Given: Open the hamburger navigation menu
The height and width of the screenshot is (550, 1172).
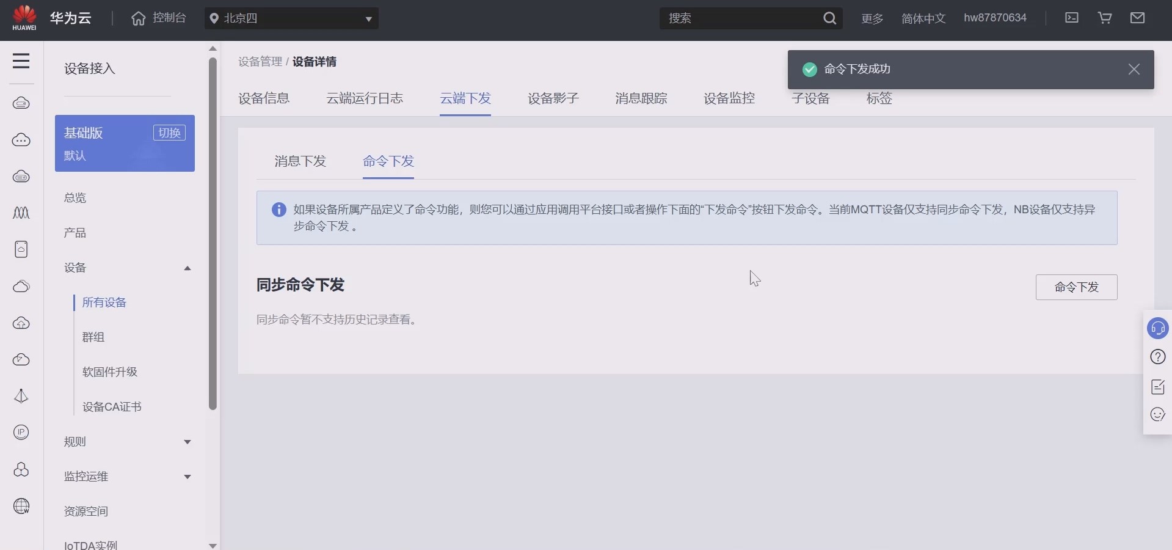Looking at the screenshot, I should 21,61.
